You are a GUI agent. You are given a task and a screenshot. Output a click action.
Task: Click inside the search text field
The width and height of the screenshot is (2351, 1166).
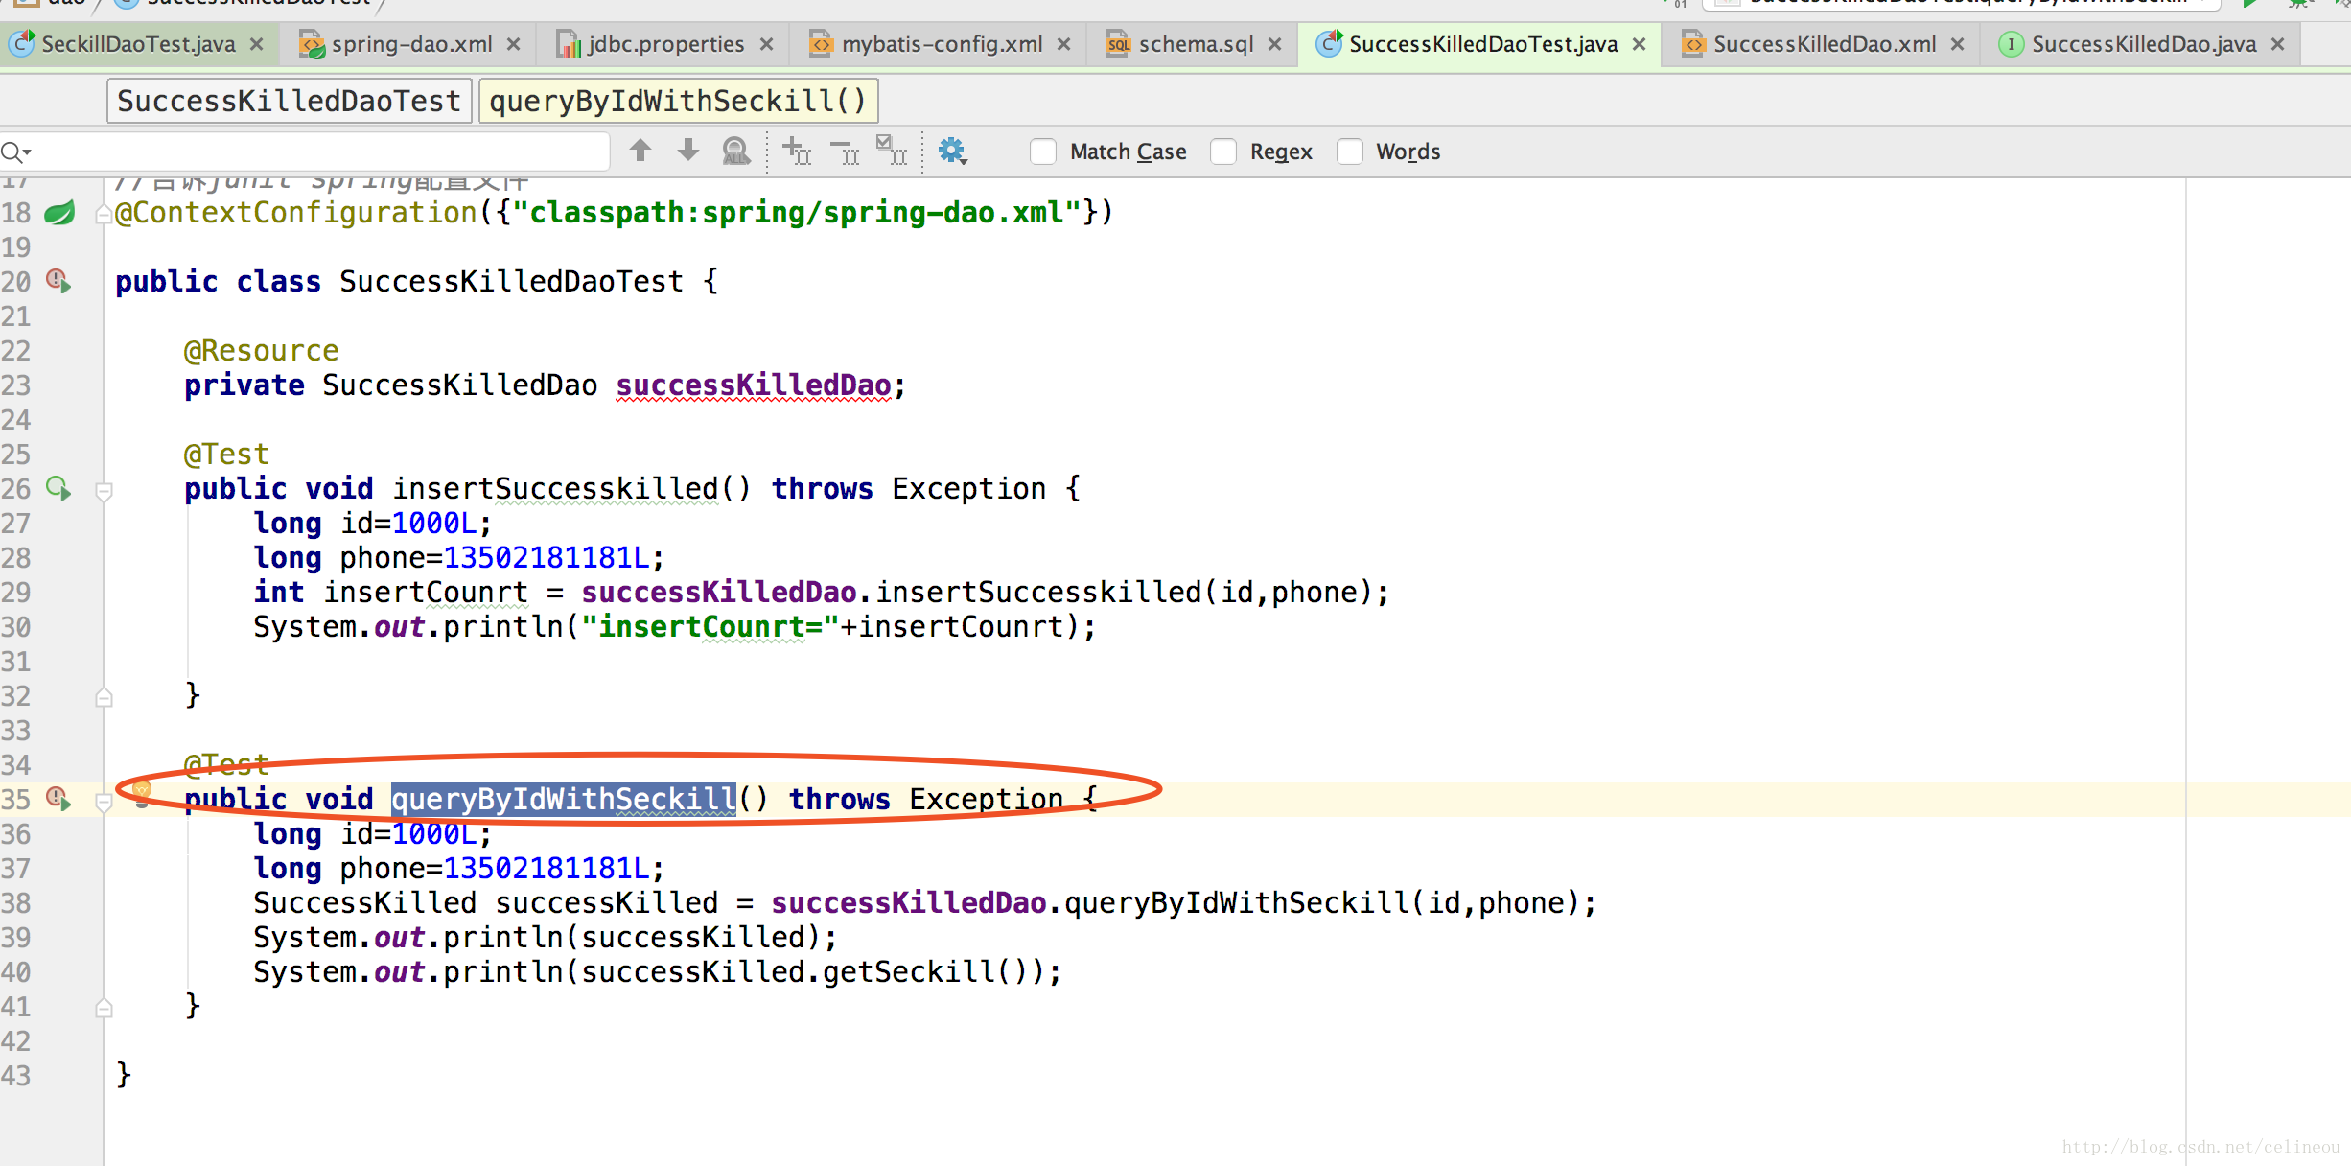click(316, 152)
